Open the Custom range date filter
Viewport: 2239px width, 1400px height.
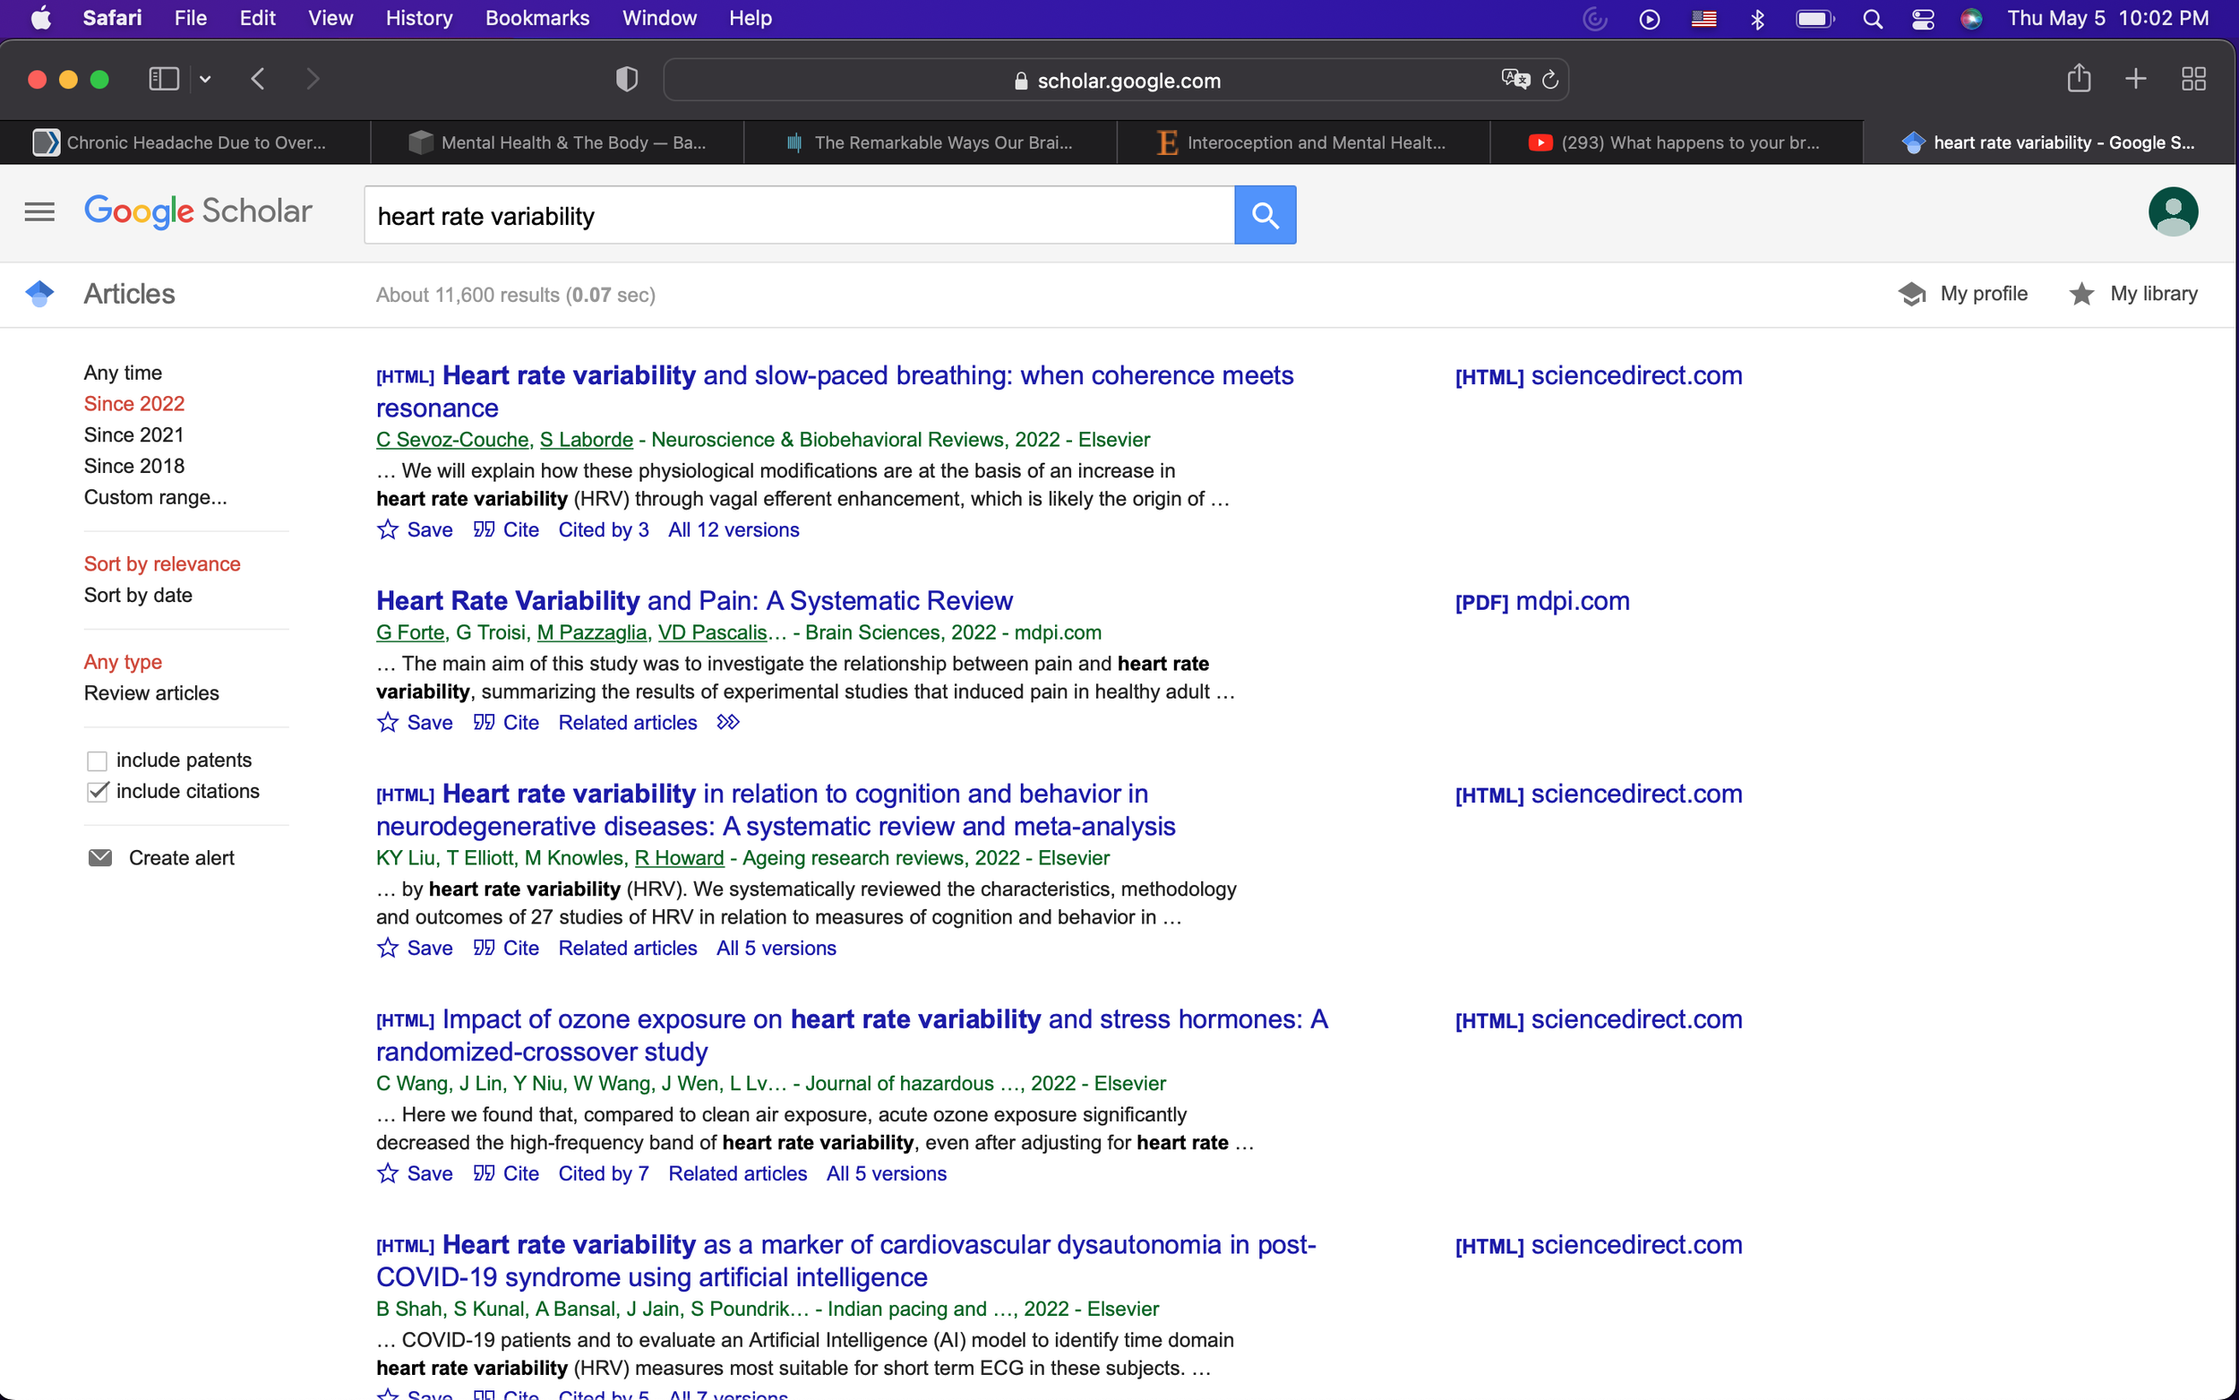(x=155, y=497)
